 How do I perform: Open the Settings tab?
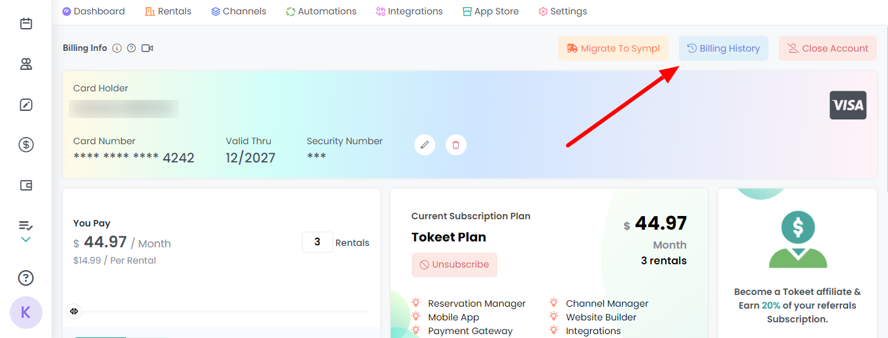(563, 11)
